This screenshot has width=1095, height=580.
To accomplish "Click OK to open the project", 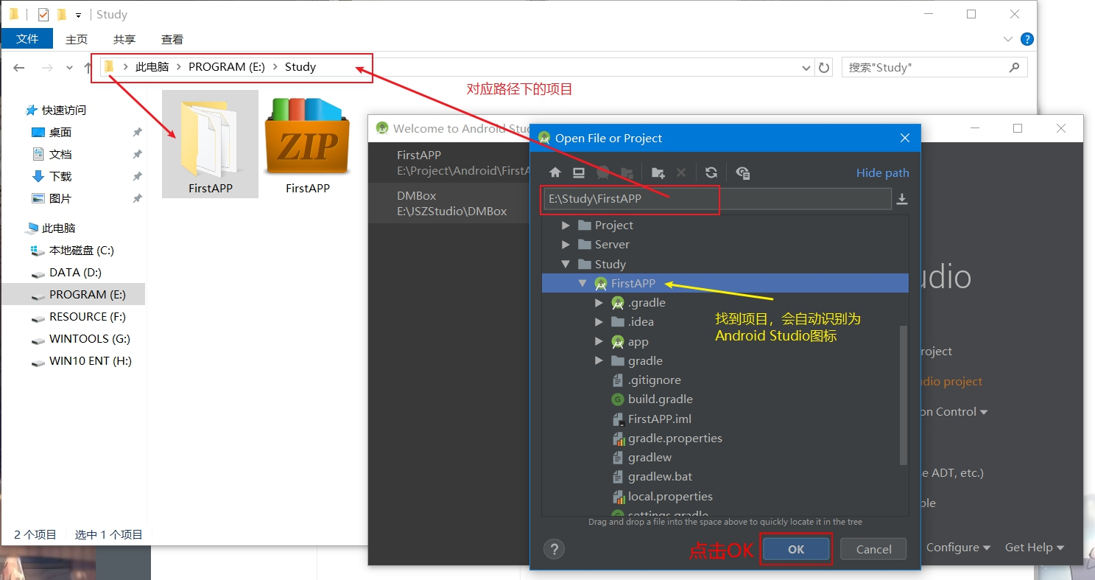I will pyautogui.click(x=796, y=549).
